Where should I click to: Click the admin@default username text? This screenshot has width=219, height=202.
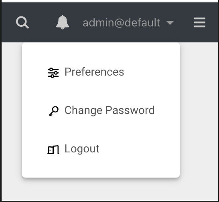click(x=122, y=22)
